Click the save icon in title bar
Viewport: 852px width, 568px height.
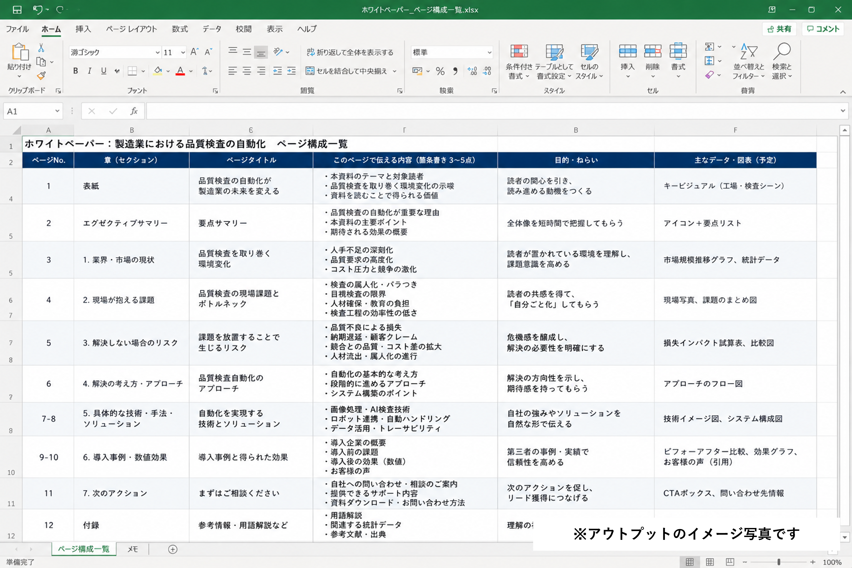pos(17,10)
